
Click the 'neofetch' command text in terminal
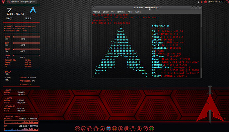124,23
